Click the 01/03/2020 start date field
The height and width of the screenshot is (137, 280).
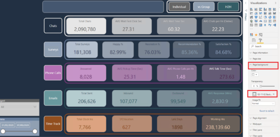pyautogui.click(x=8, y=125)
